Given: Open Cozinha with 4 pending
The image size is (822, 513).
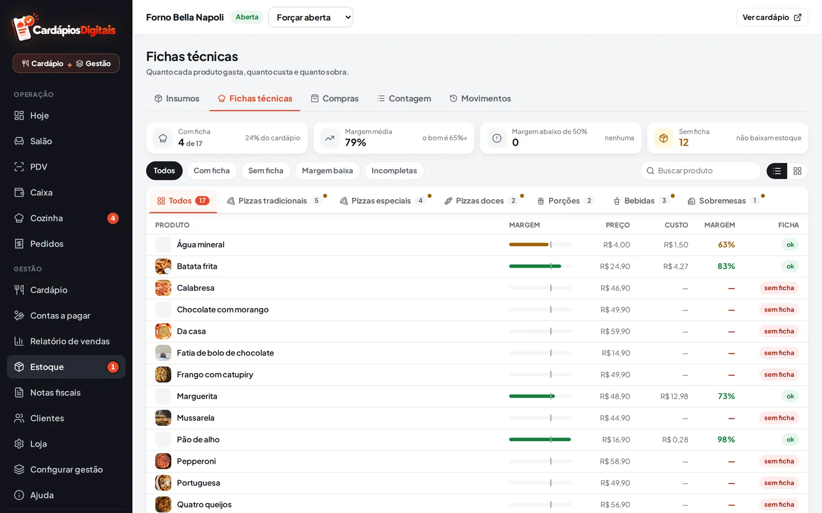Looking at the screenshot, I should tap(66, 218).
